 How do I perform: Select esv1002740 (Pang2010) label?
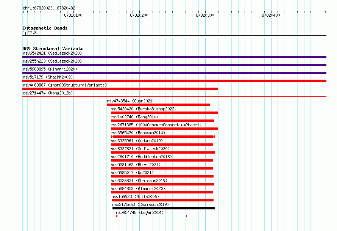click(x=134, y=117)
